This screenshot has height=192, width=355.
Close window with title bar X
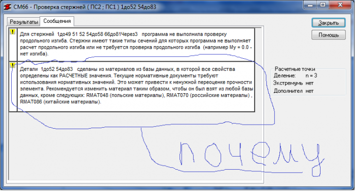(340, 5)
